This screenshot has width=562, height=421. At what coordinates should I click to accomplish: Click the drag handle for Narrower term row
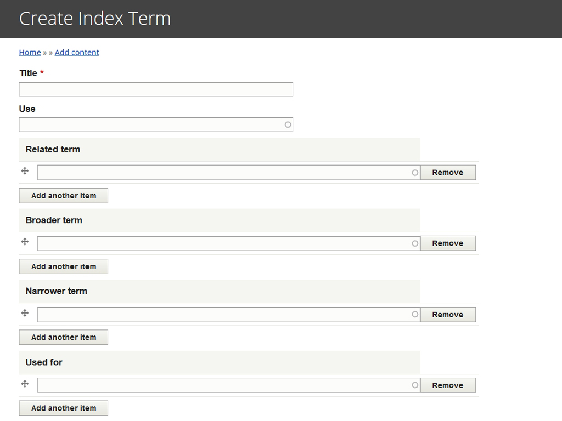tap(25, 313)
